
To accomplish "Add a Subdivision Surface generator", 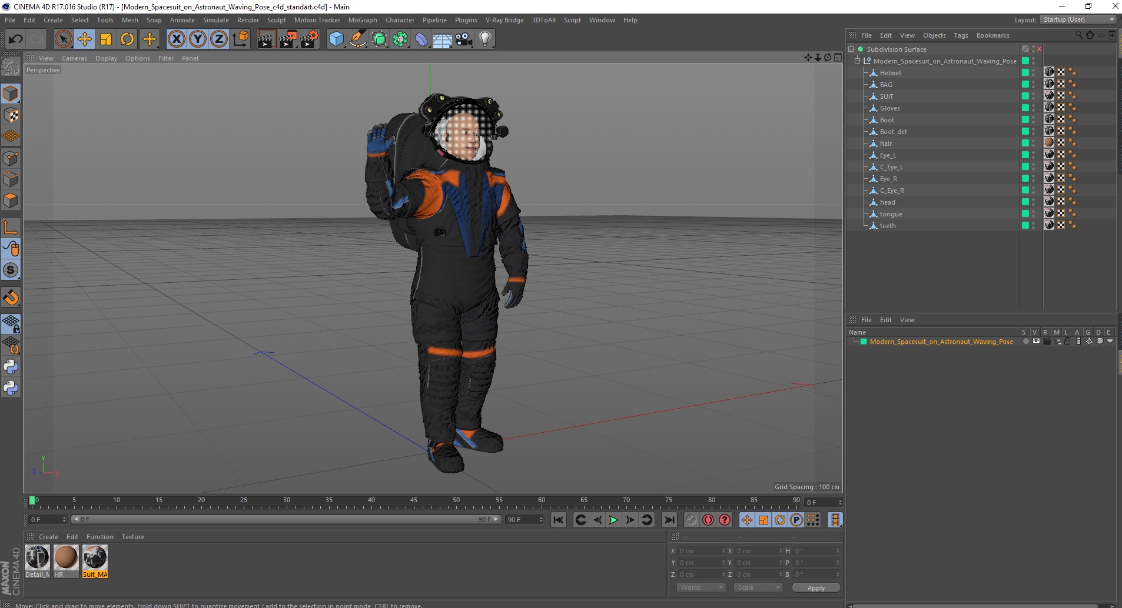I will click(380, 39).
